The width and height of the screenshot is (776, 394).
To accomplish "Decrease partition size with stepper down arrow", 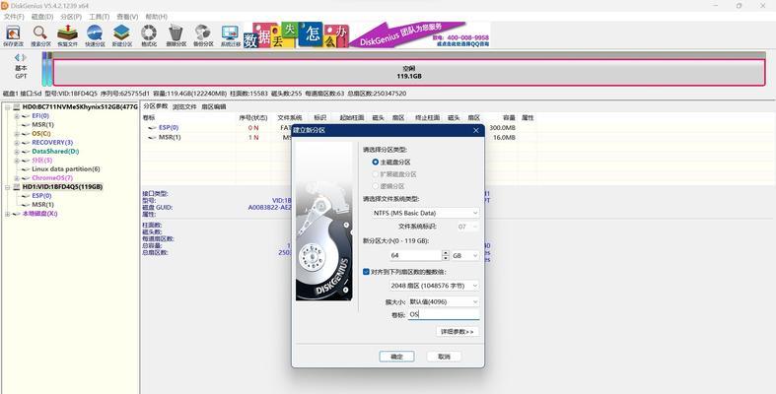I will pos(446,258).
